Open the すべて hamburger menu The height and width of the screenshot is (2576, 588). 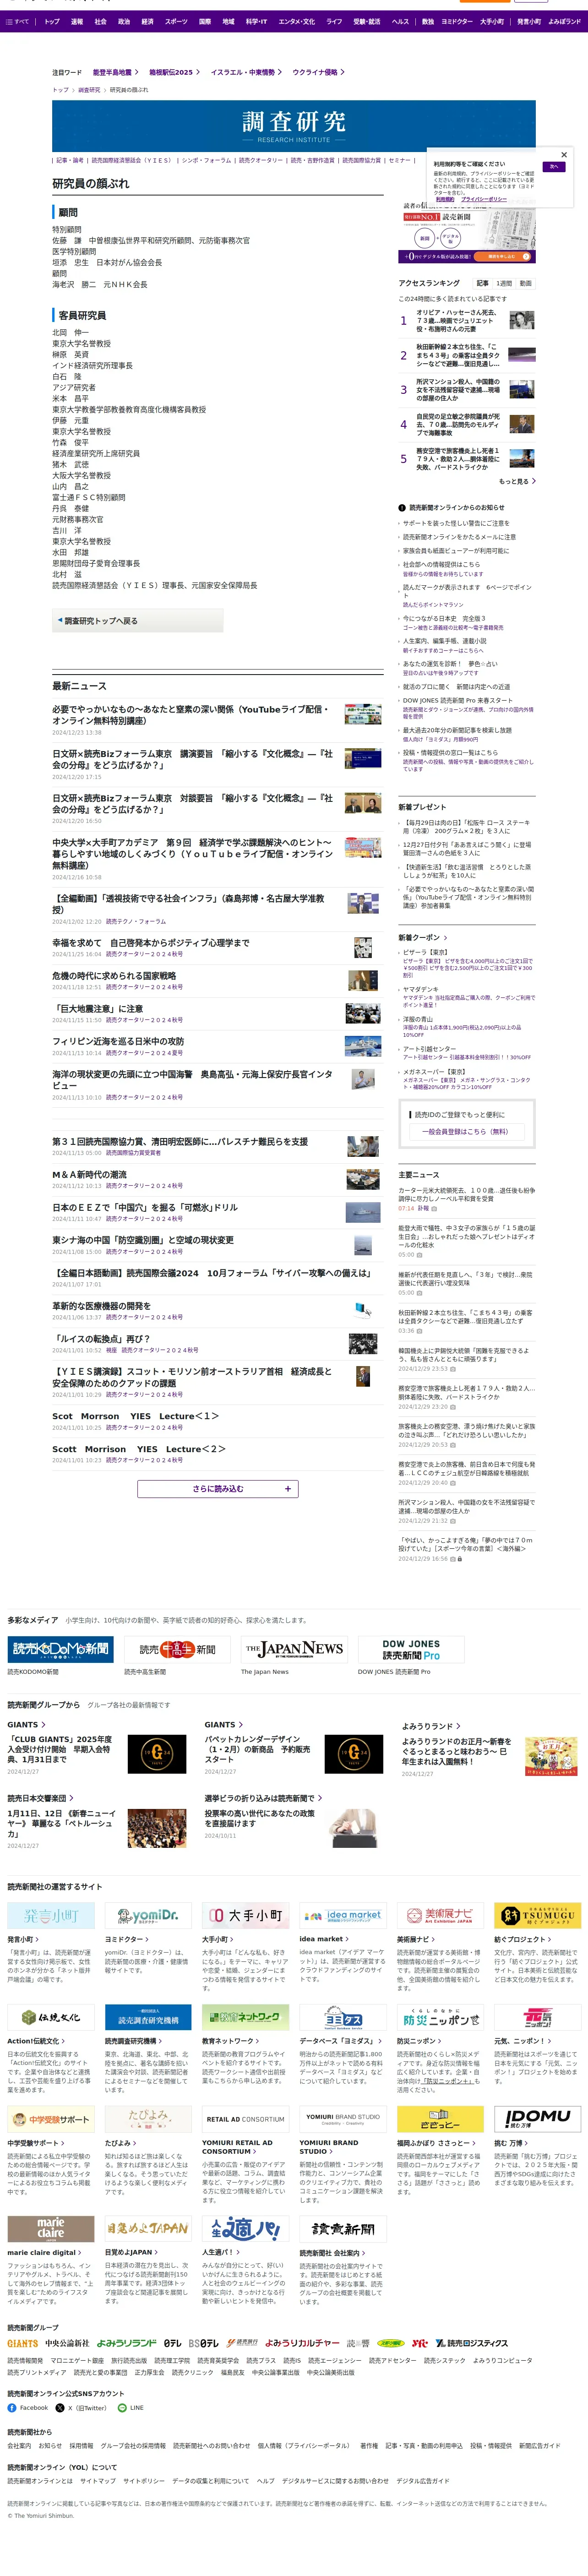[18, 21]
